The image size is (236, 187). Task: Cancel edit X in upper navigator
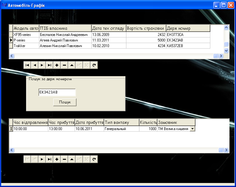click(x=86, y=65)
